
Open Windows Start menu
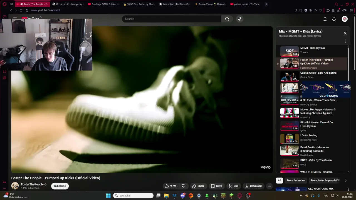[108, 196]
